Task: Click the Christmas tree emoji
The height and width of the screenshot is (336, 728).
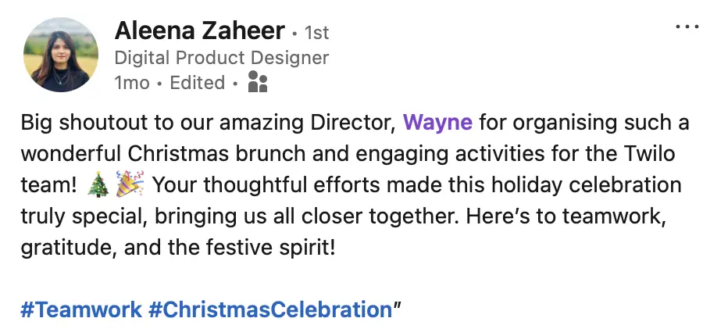Action: coord(97,187)
